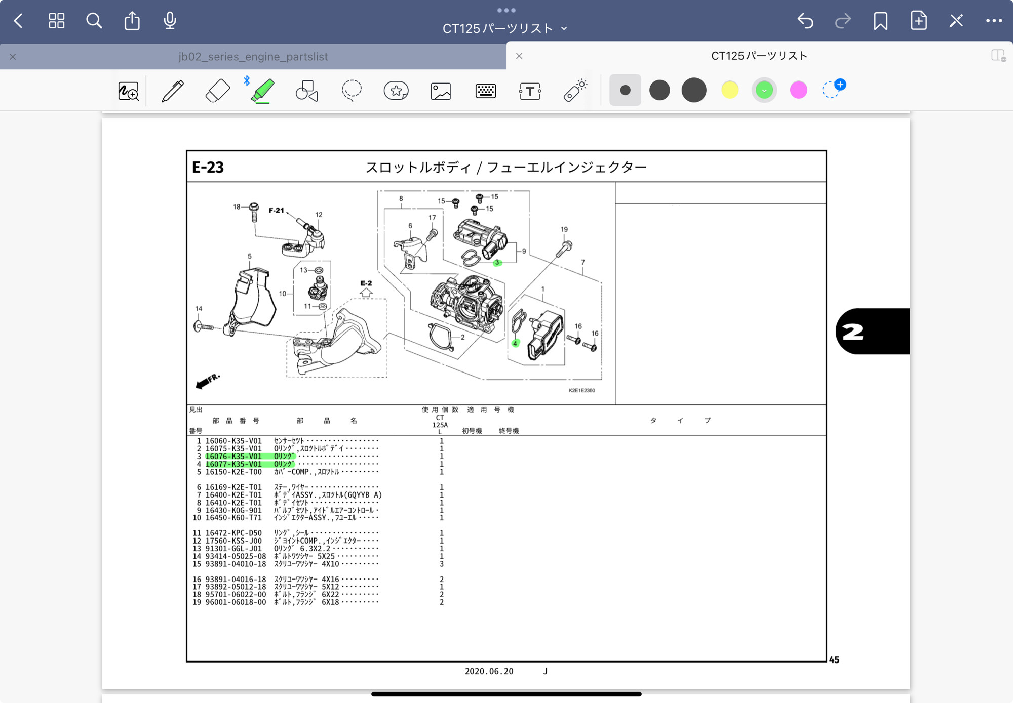Activate the laser pointer tool

(x=575, y=91)
